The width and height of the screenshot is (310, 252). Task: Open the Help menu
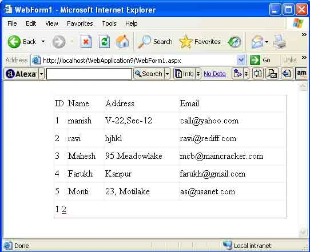click(132, 23)
